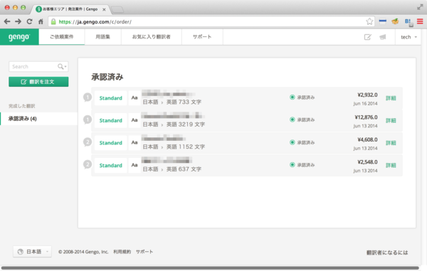Open a new browser tab
Viewport: 427px width, 271px height.
[117, 10]
